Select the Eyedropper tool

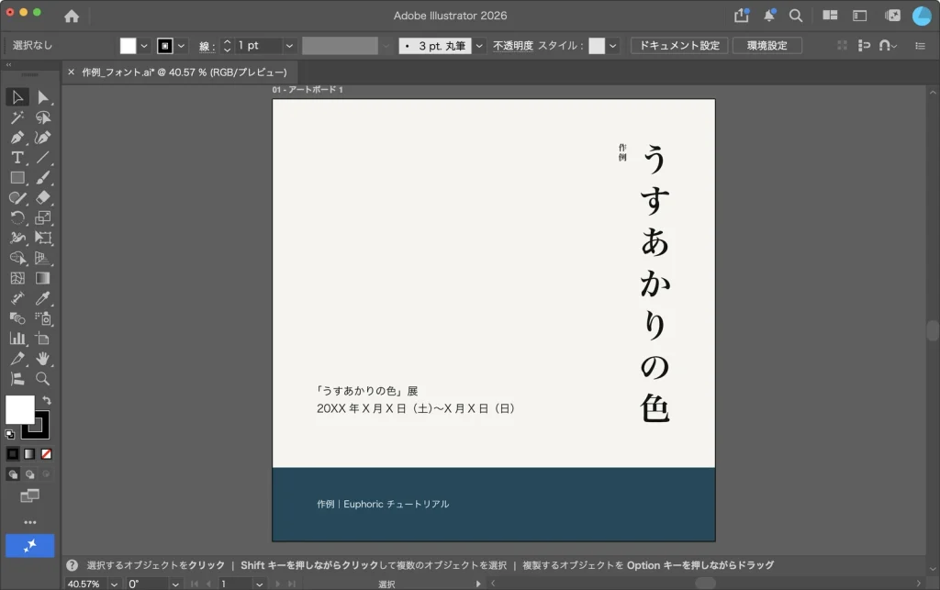pyautogui.click(x=43, y=298)
